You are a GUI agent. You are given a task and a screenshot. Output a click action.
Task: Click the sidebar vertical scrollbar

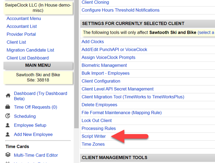76,63
